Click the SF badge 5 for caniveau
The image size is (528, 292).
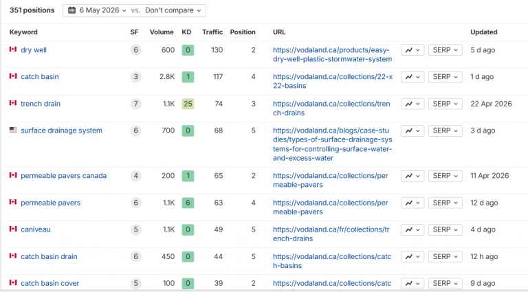(135, 229)
